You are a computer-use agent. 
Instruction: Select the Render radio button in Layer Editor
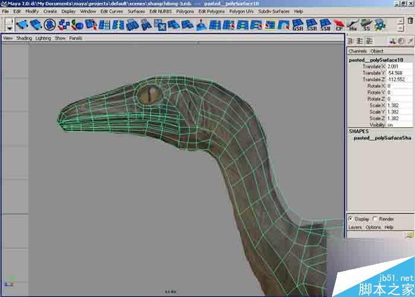[375, 219]
